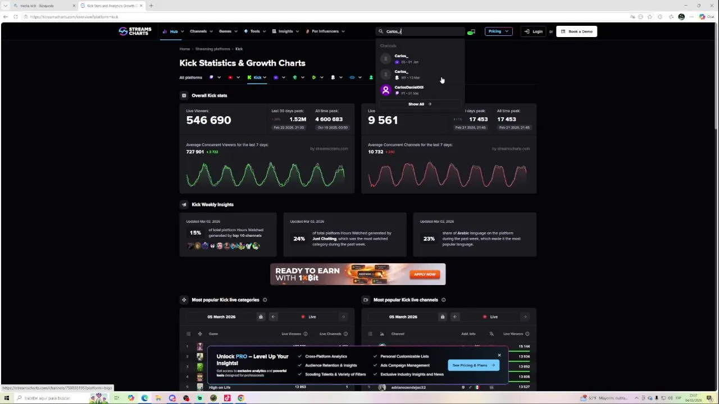Click the magnifier search icon
Image resolution: width=719 pixels, height=404 pixels.
point(380,31)
